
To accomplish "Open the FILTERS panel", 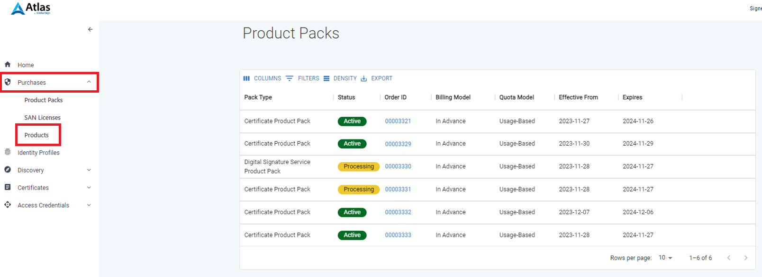I will click(x=303, y=78).
